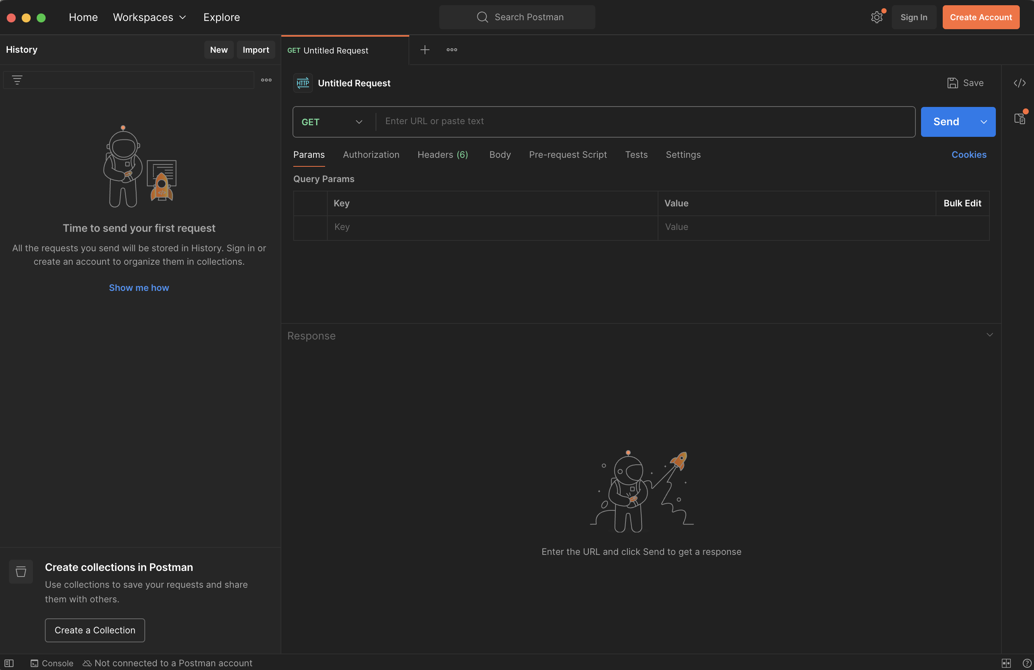Click 'Time to send your first request' text
Viewport: 1034px width, 670px height.
coord(139,228)
